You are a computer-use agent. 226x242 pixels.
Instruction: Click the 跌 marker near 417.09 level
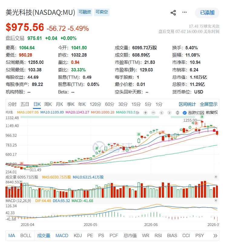[x=21, y=163]
